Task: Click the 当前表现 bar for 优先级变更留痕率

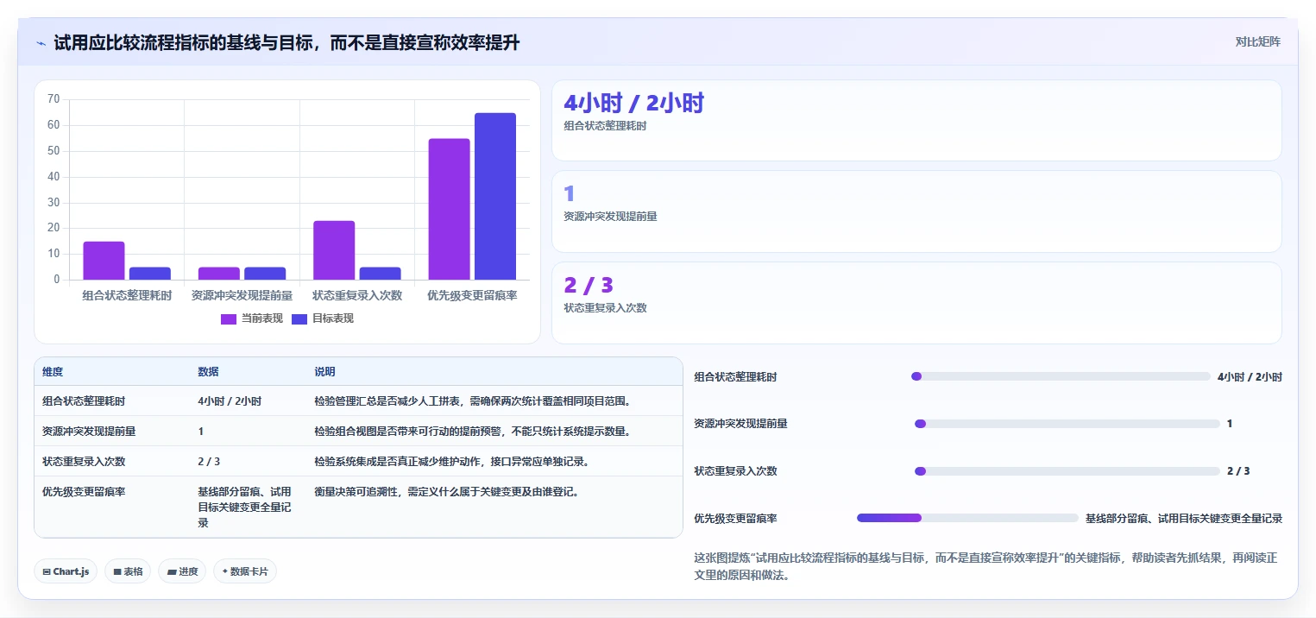Action: pos(449,209)
